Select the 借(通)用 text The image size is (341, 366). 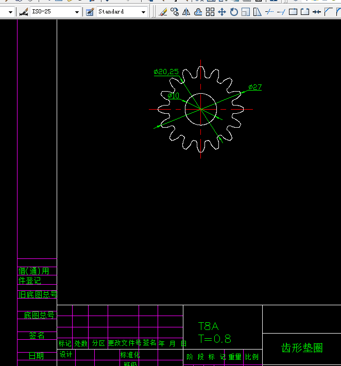pyautogui.click(x=34, y=271)
